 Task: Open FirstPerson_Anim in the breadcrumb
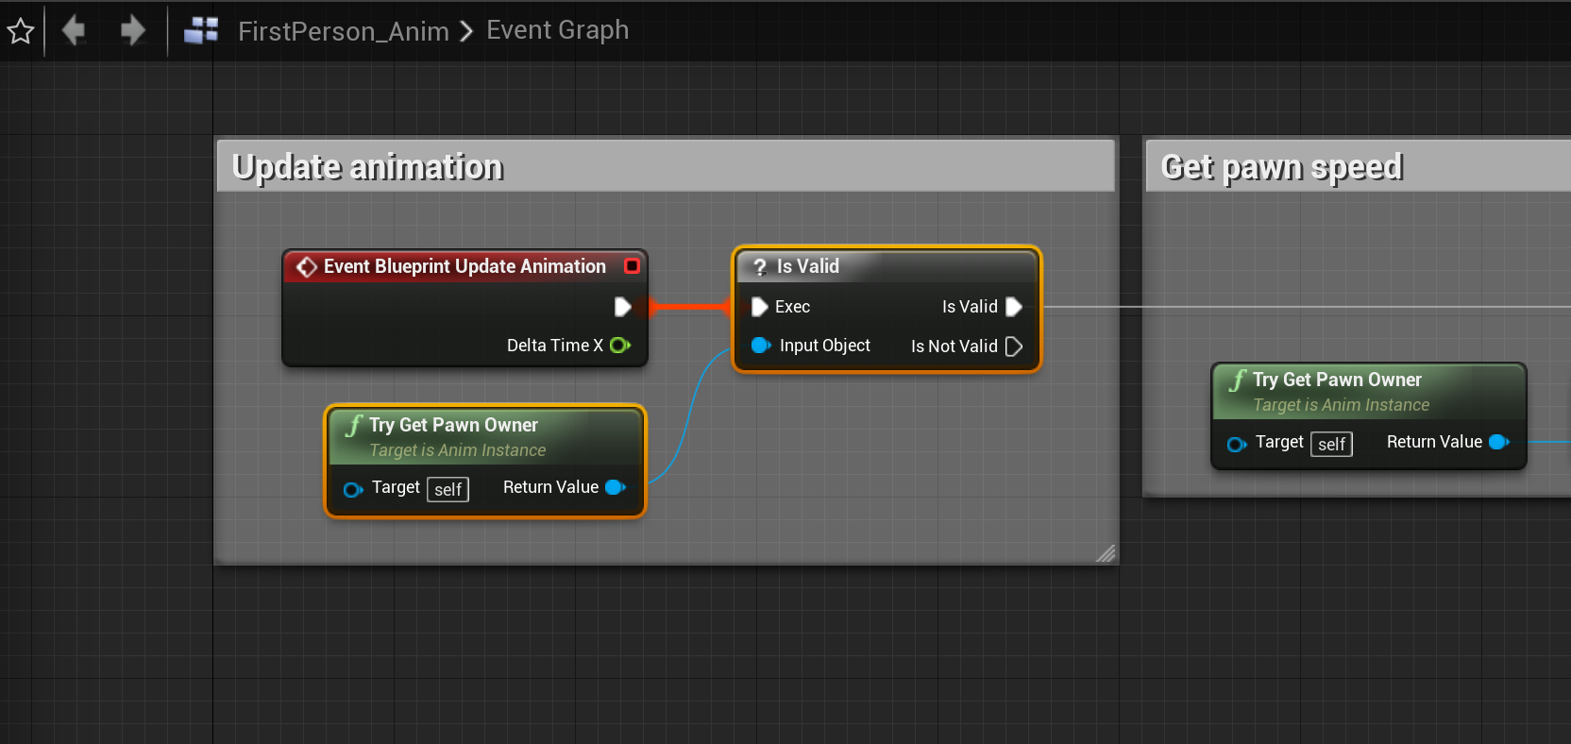pos(343,31)
